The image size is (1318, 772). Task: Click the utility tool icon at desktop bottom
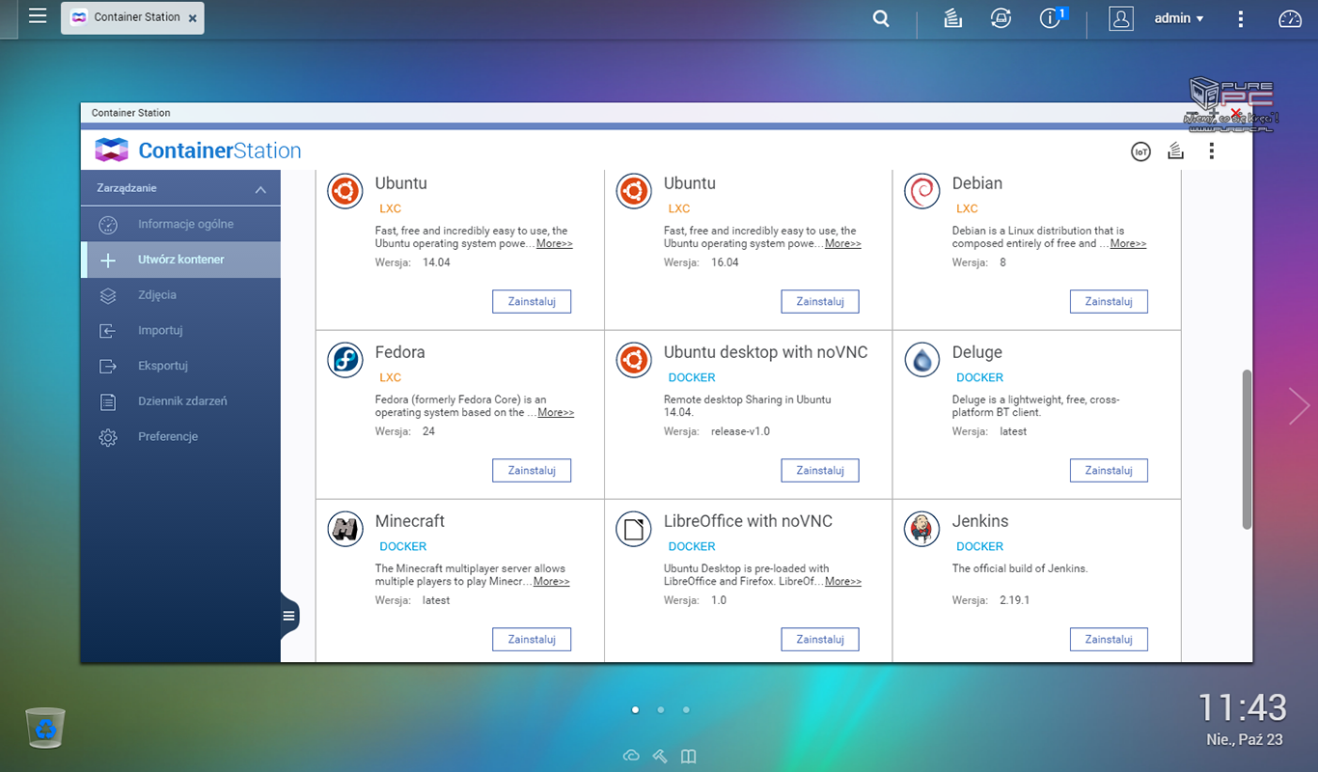point(660,756)
